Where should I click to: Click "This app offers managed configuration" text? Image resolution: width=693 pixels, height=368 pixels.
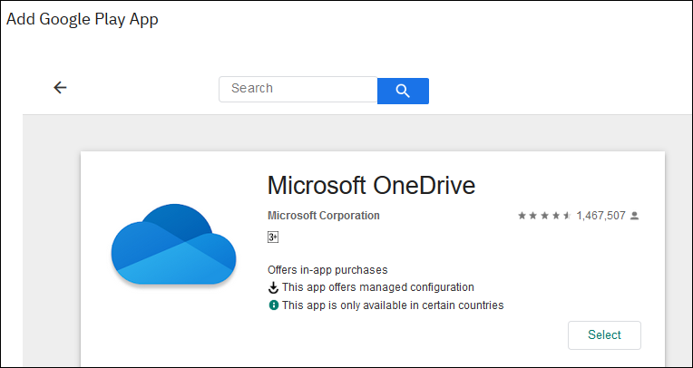tap(377, 287)
